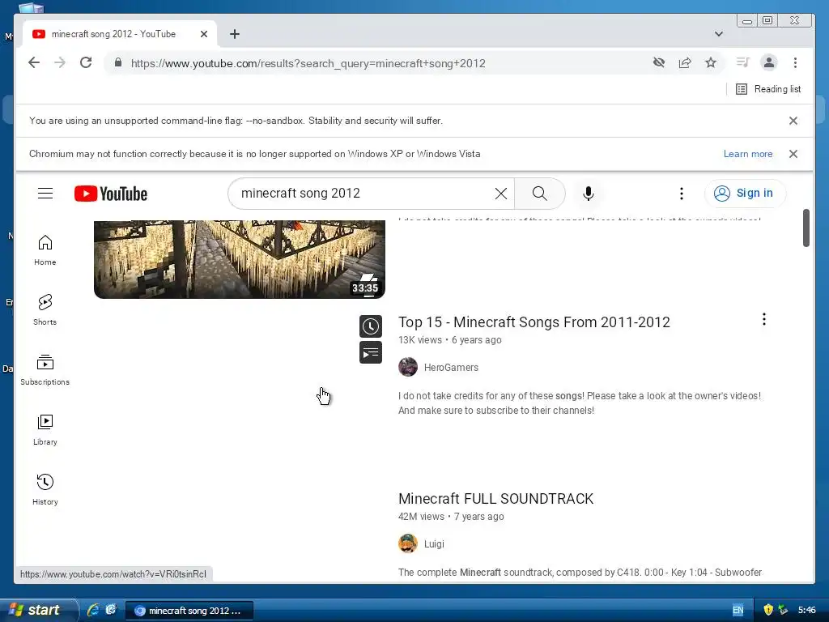Open the crossed-eye tracking protection icon
Screen dimensions: 829x622
[659, 63]
